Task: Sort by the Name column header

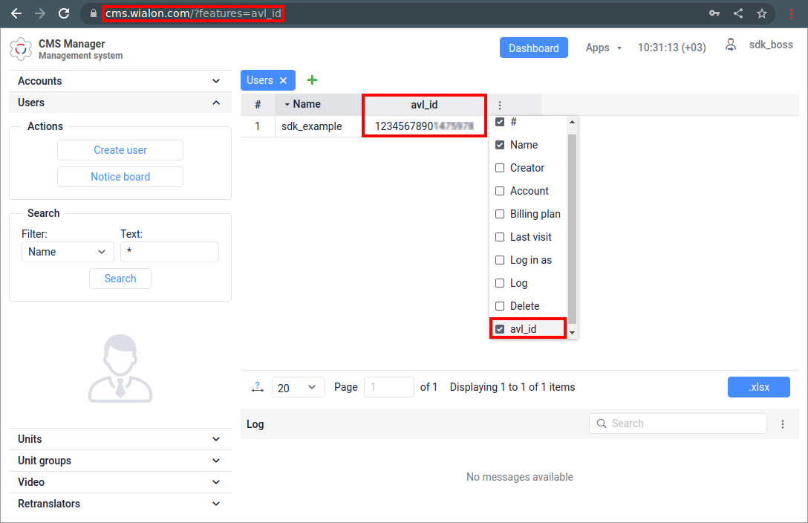Action: click(x=318, y=105)
